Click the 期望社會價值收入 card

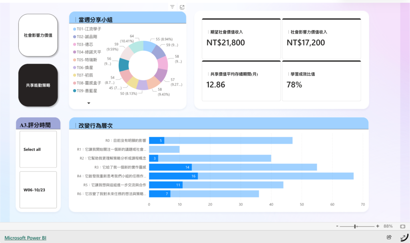pos(241,38)
